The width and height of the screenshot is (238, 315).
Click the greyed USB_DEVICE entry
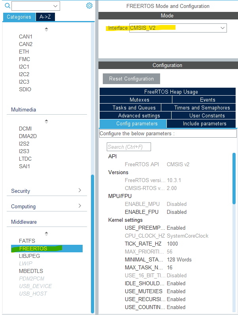pyautogui.click(x=36, y=286)
